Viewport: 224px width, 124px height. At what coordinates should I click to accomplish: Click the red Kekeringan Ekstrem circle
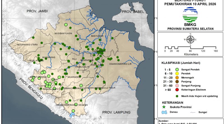click(x=177, y=89)
